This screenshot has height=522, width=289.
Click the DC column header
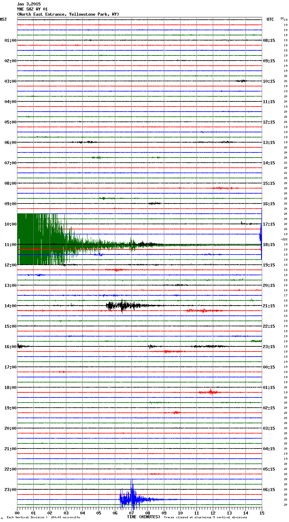pyautogui.click(x=282, y=18)
